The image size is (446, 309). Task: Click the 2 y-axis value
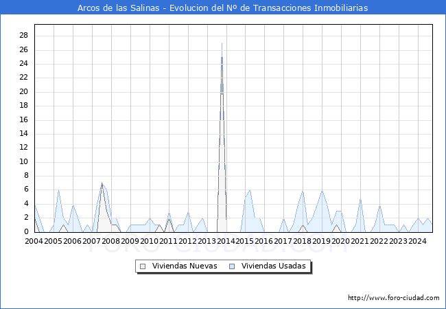pos(27,218)
